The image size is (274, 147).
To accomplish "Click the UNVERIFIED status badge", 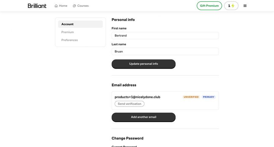I will [191, 97].
